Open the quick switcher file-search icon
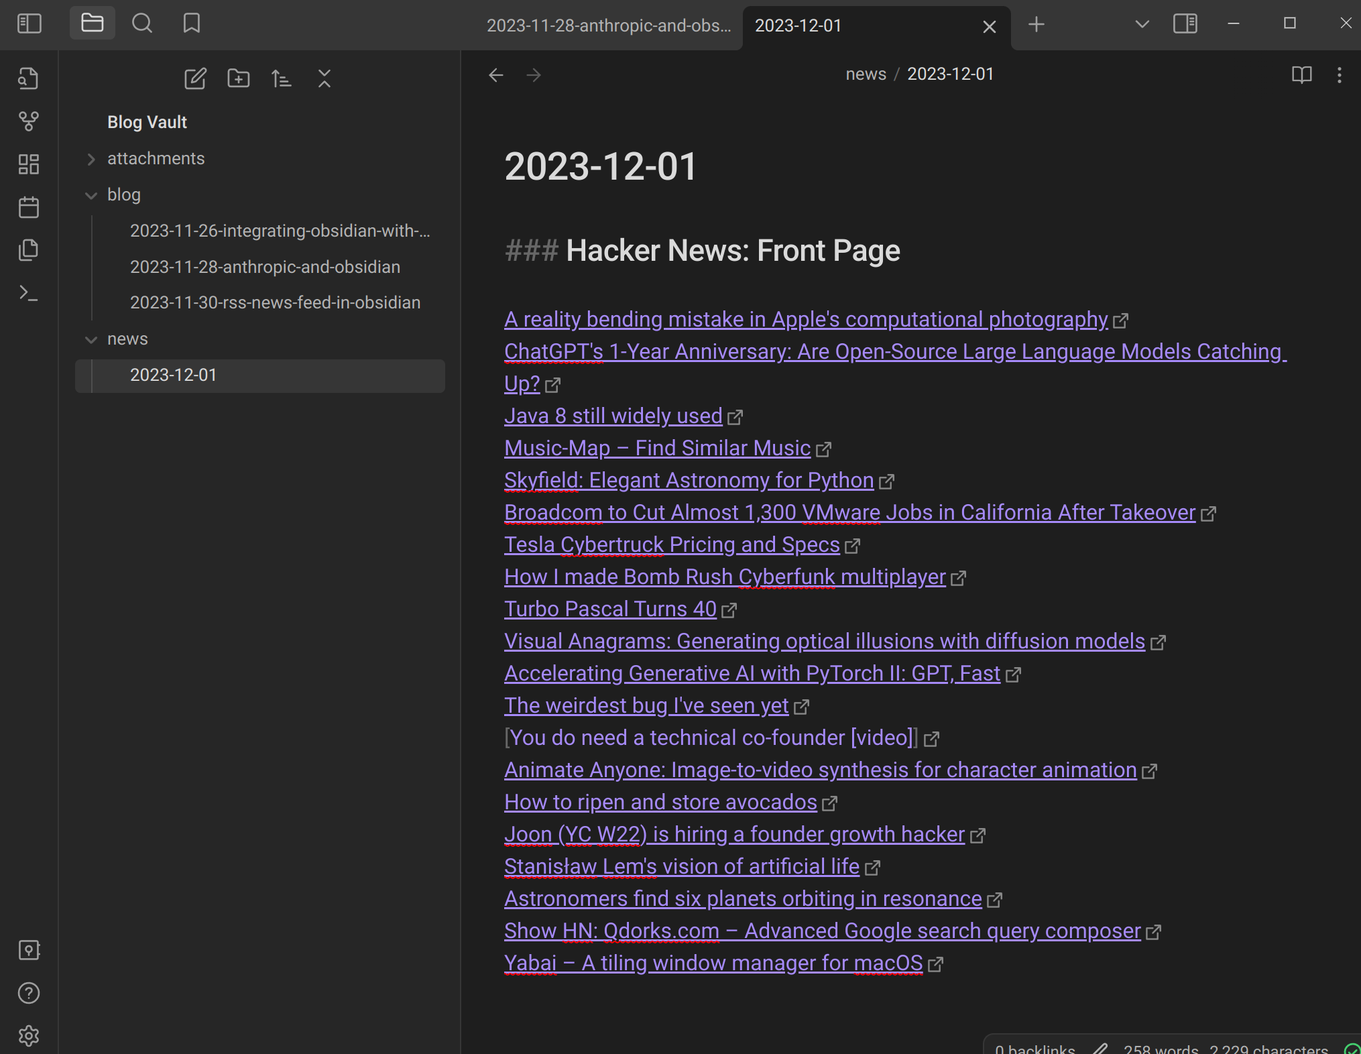The height and width of the screenshot is (1054, 1361). [x=28, y=78]
